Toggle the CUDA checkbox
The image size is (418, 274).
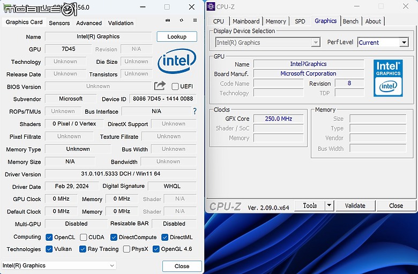pos(83,237)
